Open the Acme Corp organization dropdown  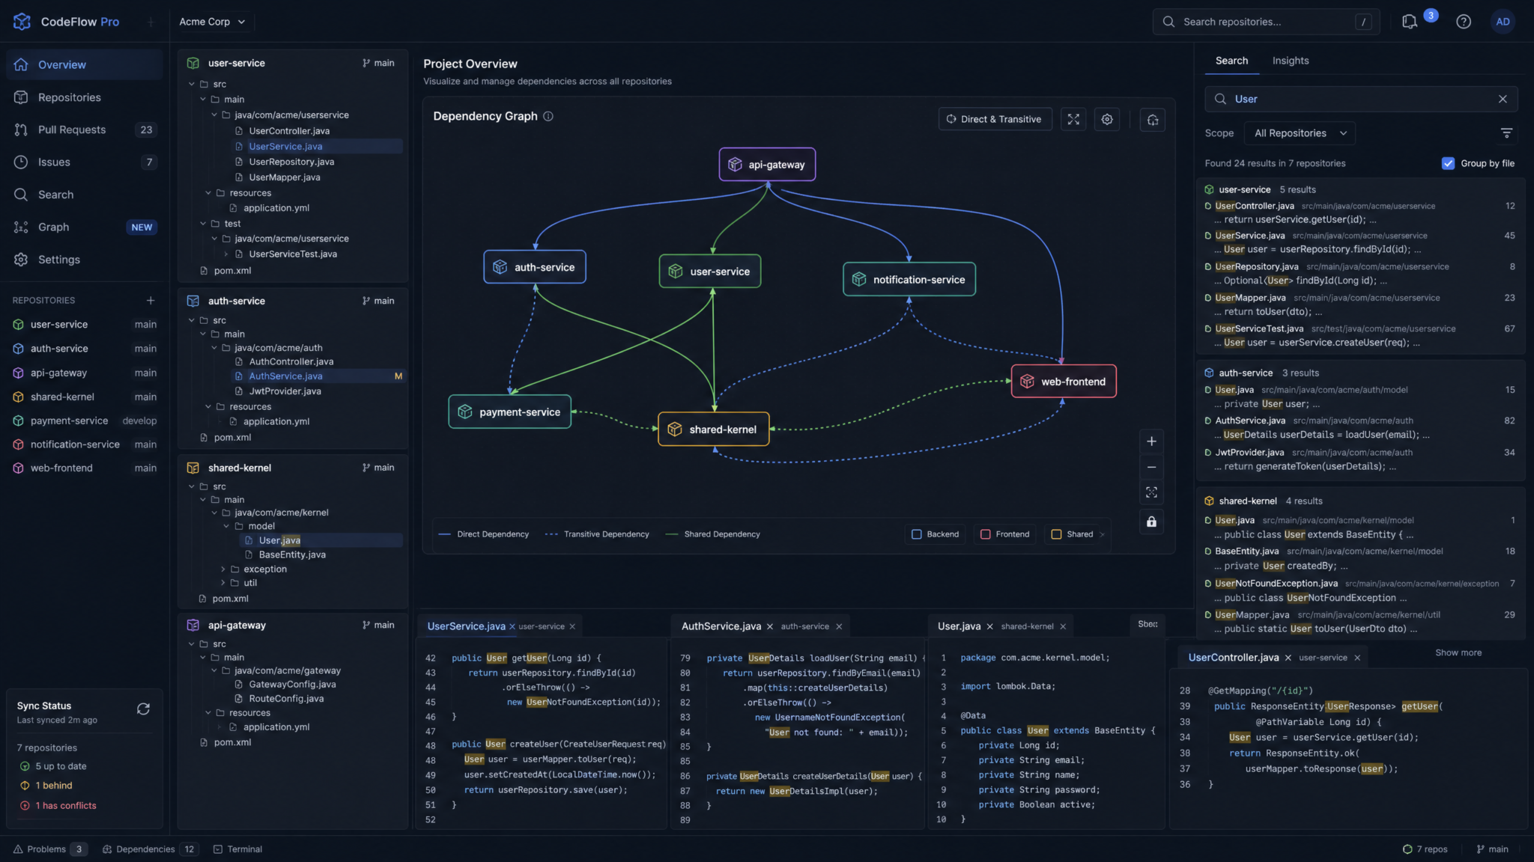212,22
